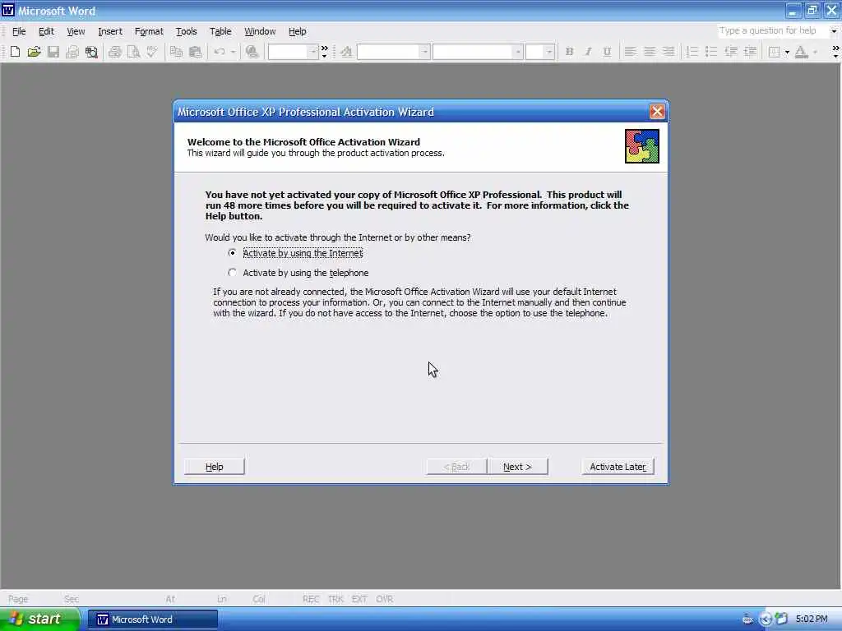
Task: Open the Insert menu
Action: (110, 31)
